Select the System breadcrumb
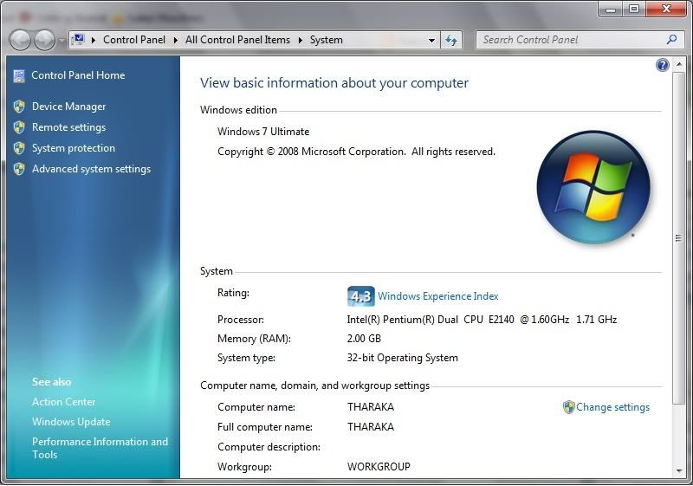 (x=327, y=40)
